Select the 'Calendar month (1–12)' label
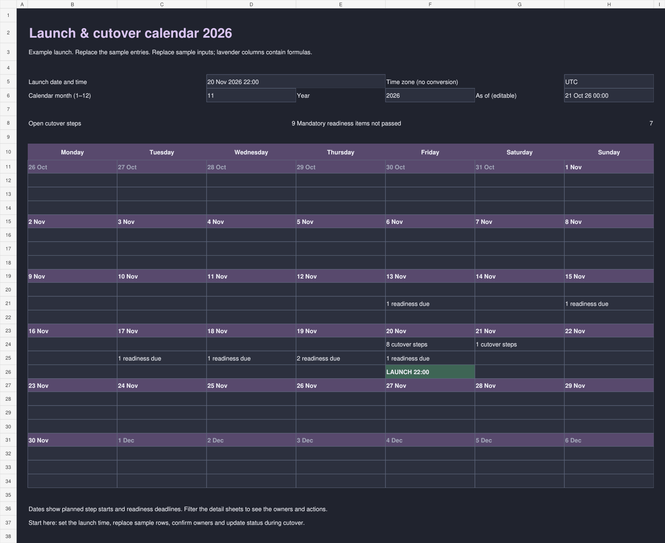 pyautogui.click(x=60, y=96)
